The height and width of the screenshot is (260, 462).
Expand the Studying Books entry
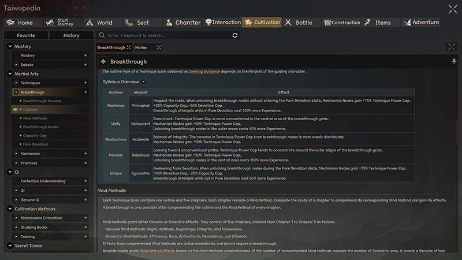16,227
